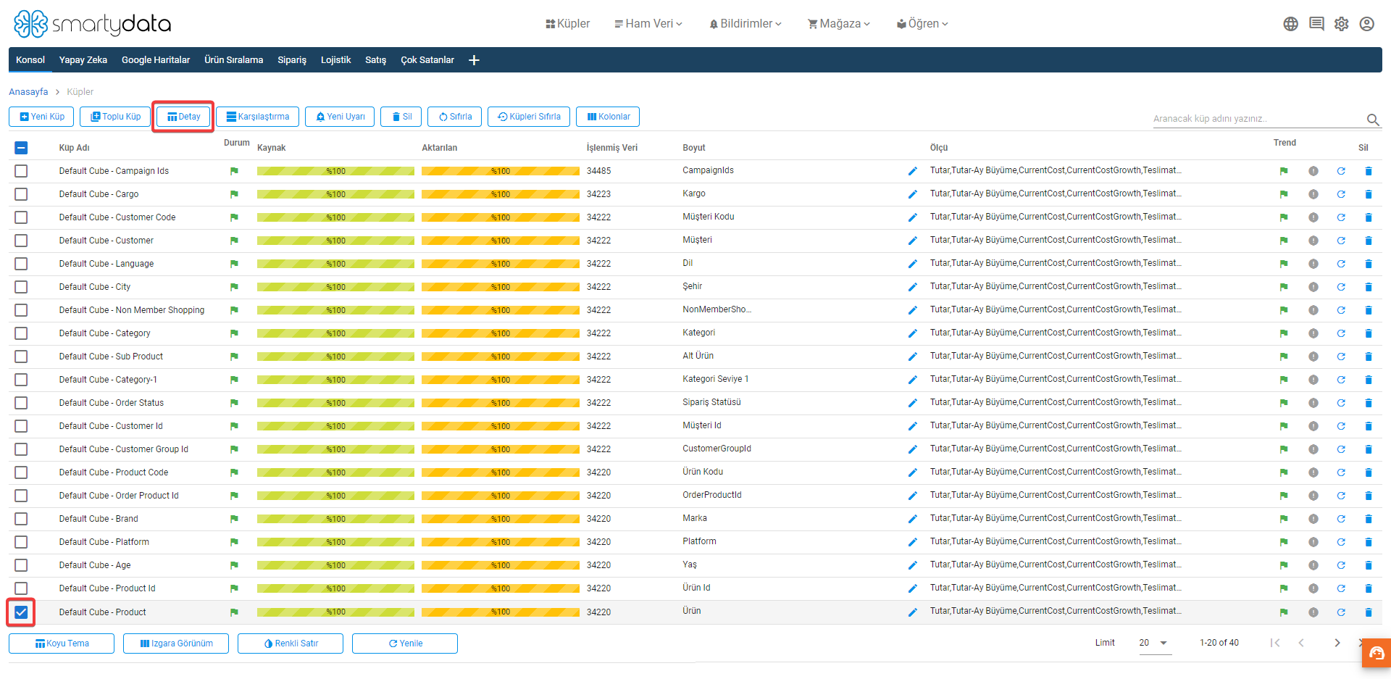
Task: Click Kaynak progress bar of Campaign Ids
Action: (335, 171)
